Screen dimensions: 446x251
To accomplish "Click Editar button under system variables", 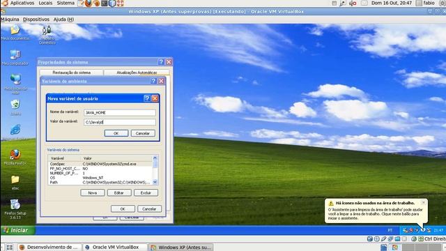I will [119, 192].
